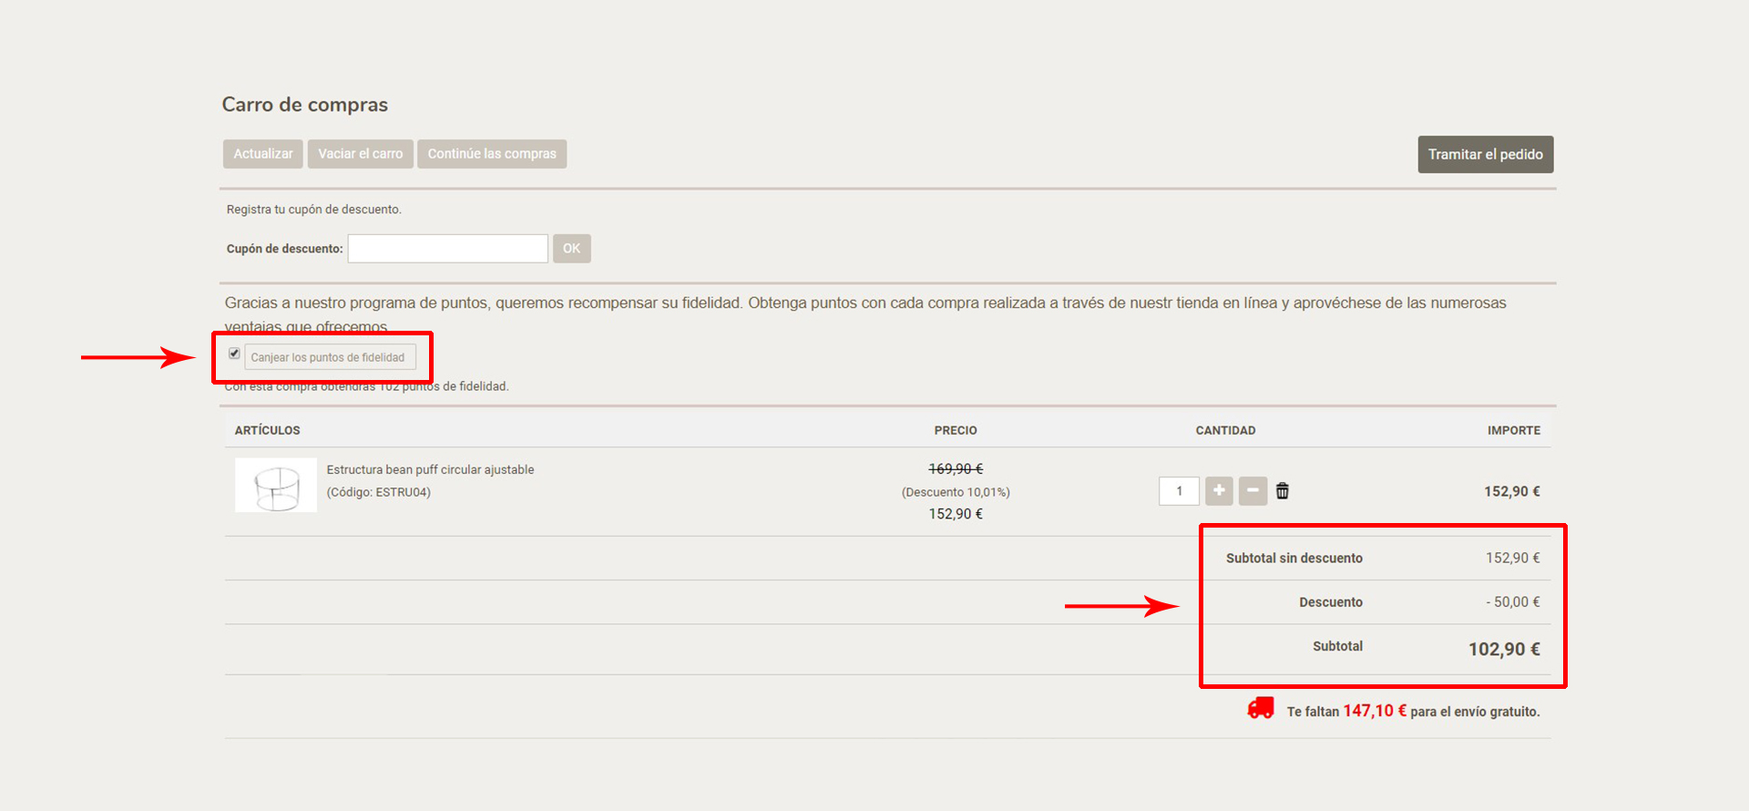This screenshot has height=811, width=1749.
Task: Click the quantity field showing 1
Action: pos(1179,491)
